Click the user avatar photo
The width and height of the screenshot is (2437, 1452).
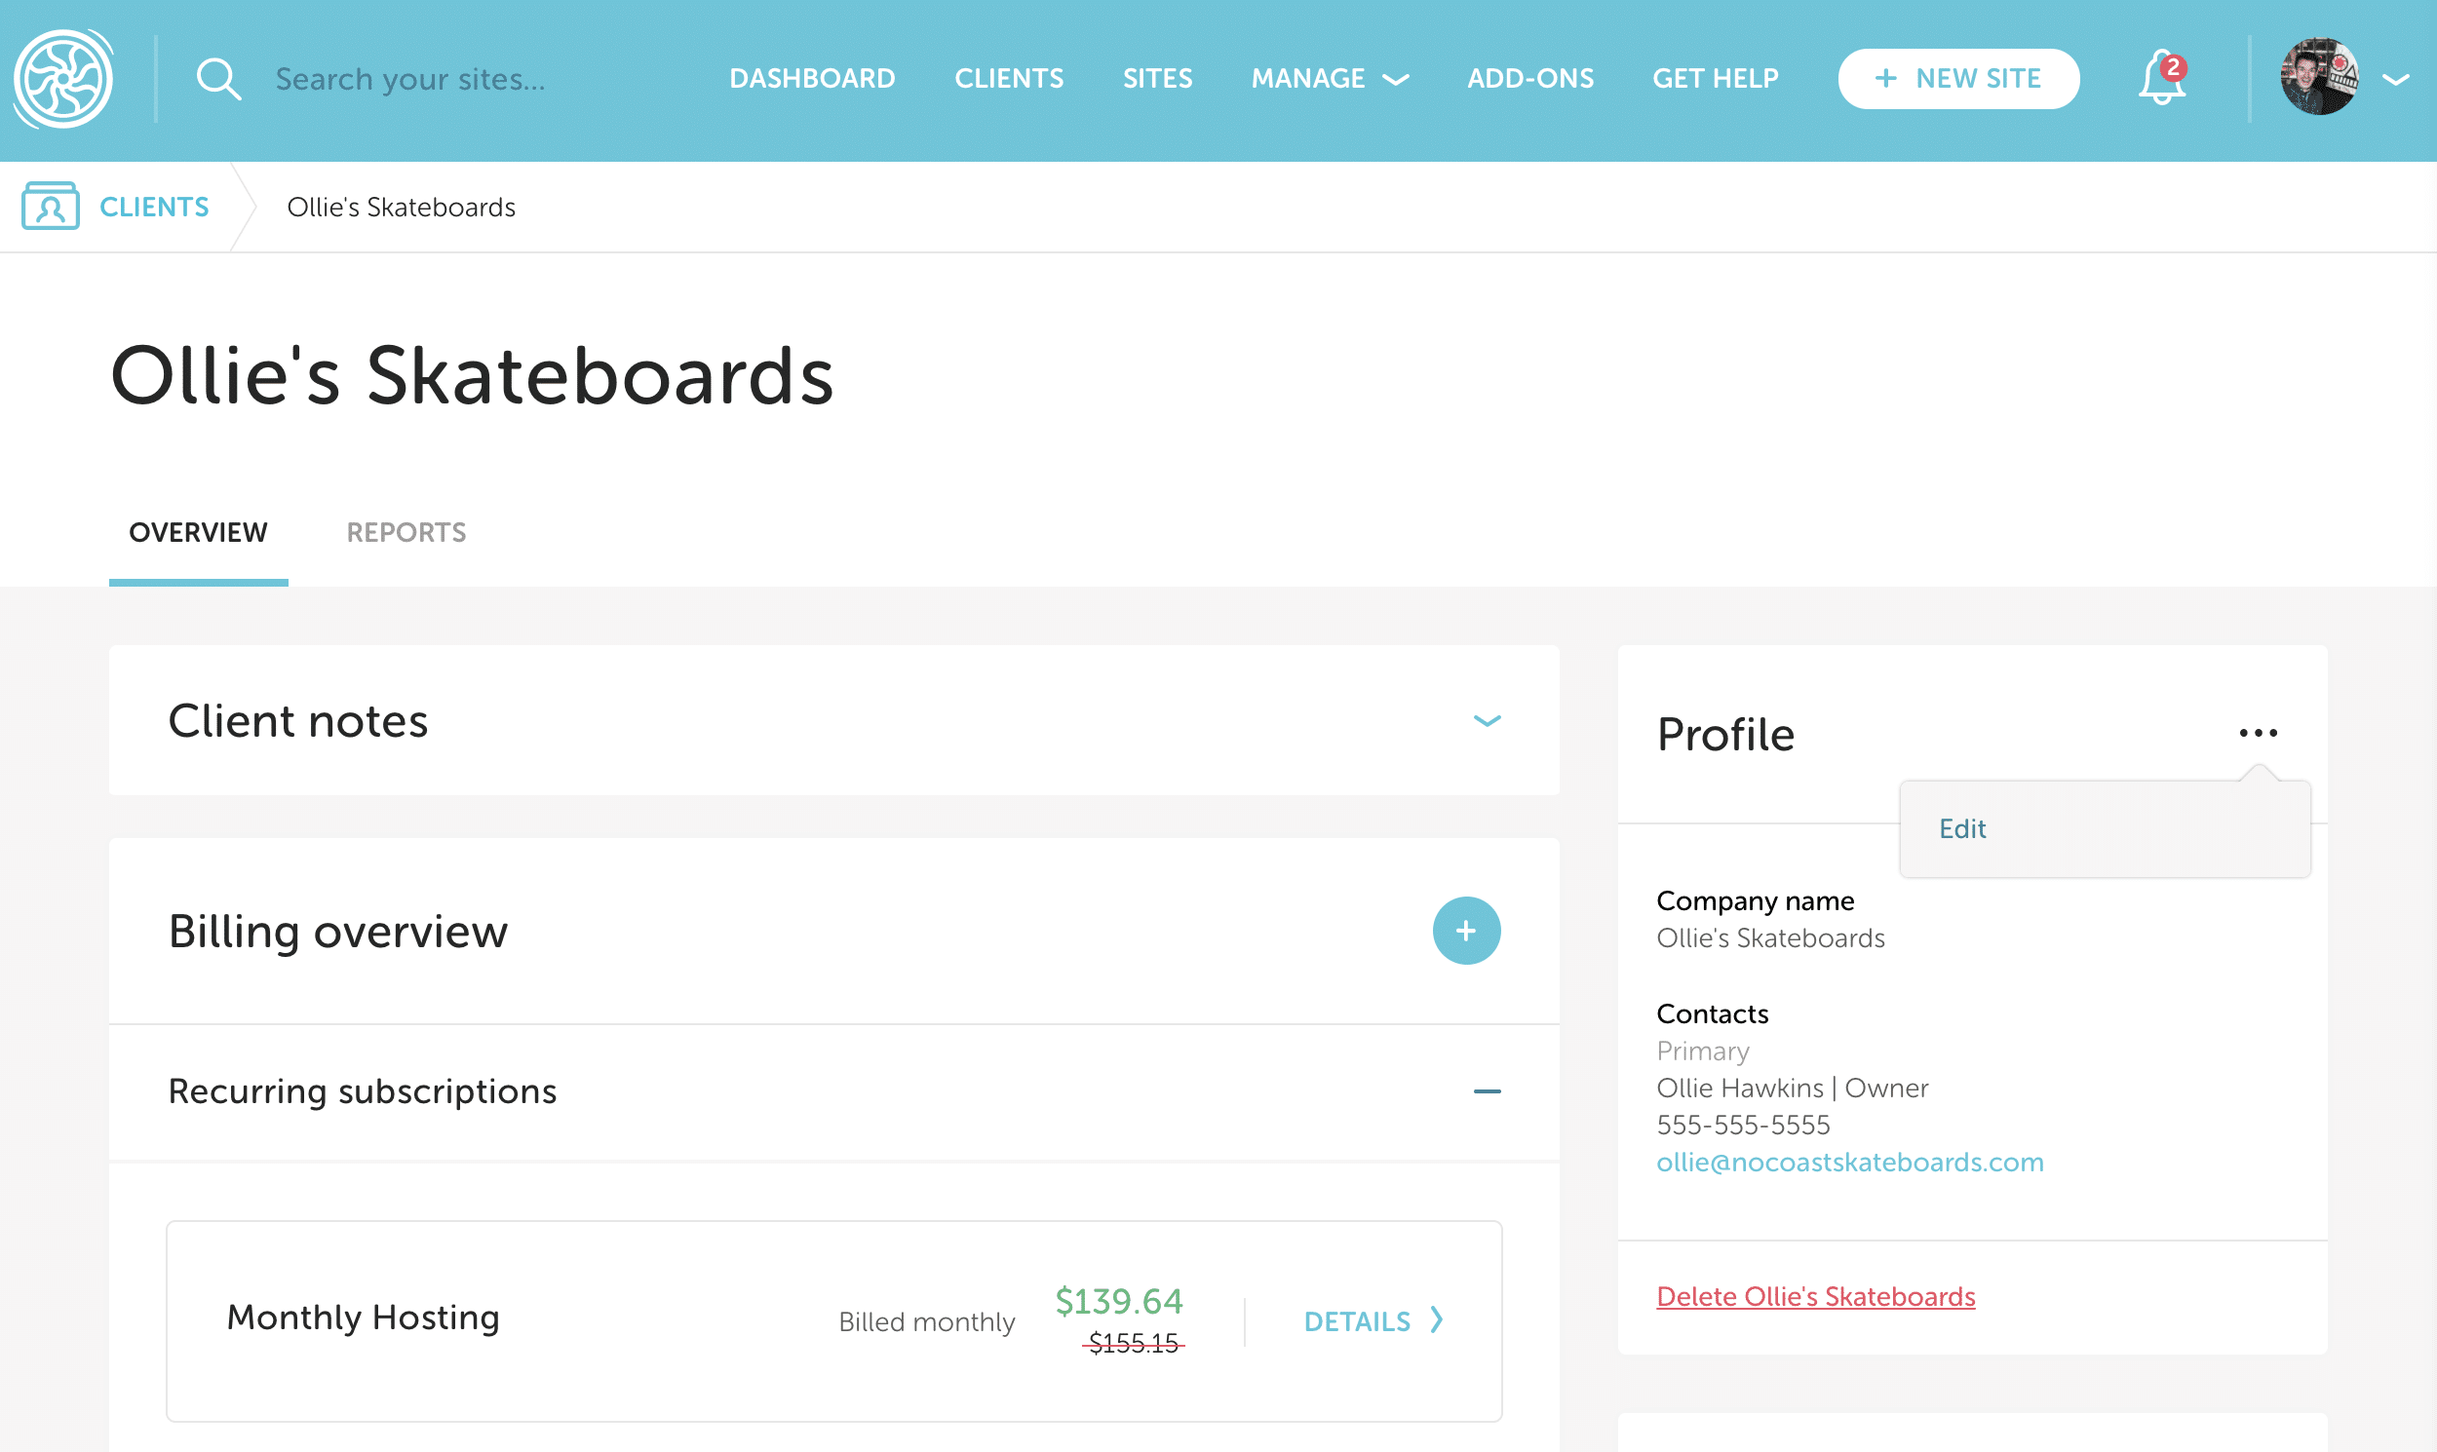pyautogui.click(x=2318, y=76)
